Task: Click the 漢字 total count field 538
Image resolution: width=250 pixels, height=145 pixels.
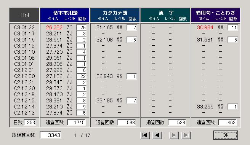Action: point(177,123)
